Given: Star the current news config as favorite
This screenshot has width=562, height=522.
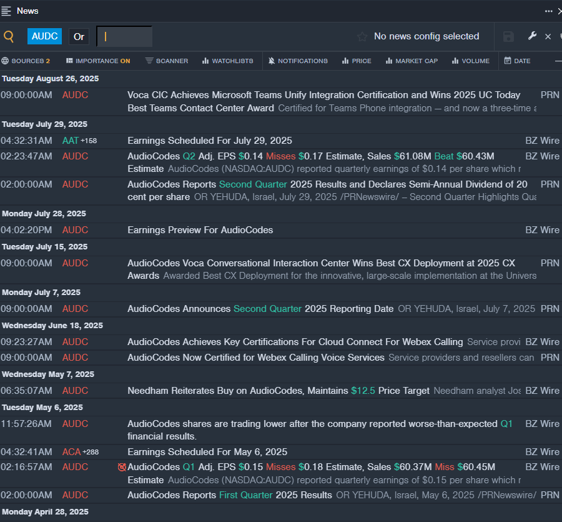Looking at the screenshot, I should (x=362, y=37).
